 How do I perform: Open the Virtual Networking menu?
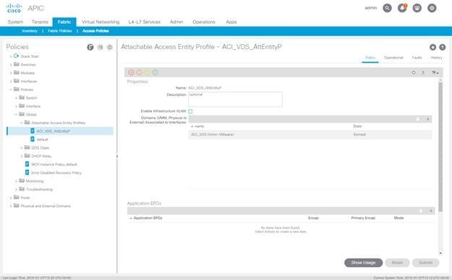101,22
